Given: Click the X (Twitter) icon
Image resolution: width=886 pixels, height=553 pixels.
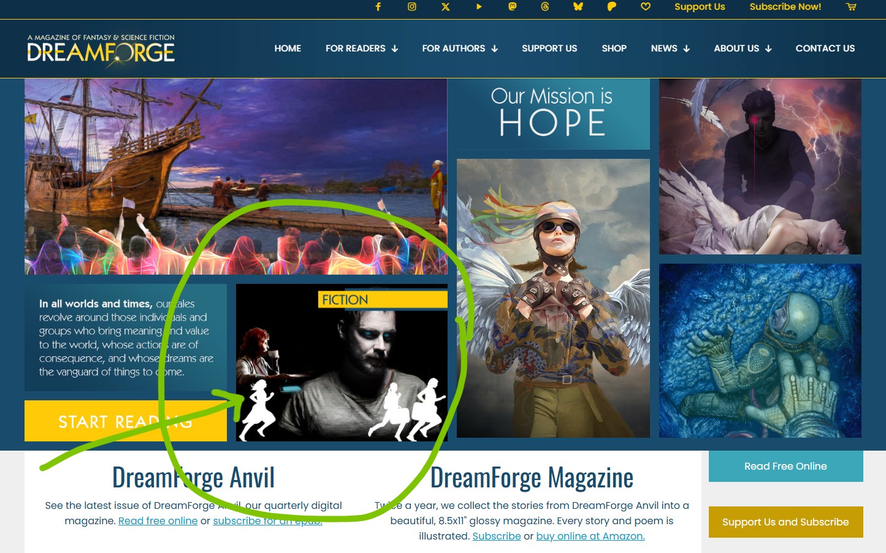Looking at the screenshot, I should [x=445, y=7].
